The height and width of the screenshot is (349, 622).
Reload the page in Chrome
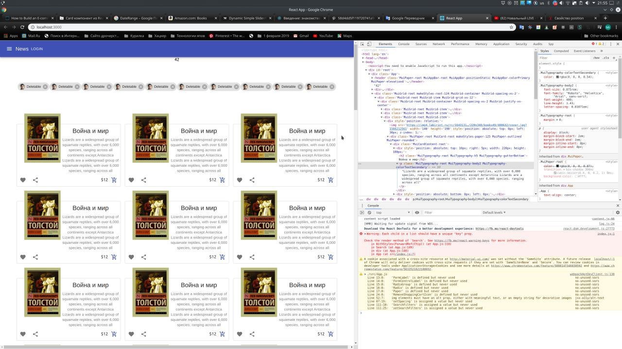click(22, 27)
